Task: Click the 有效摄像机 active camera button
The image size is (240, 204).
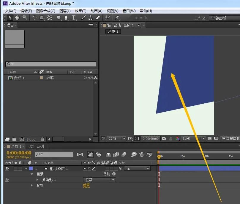Action: click(230, 138)
